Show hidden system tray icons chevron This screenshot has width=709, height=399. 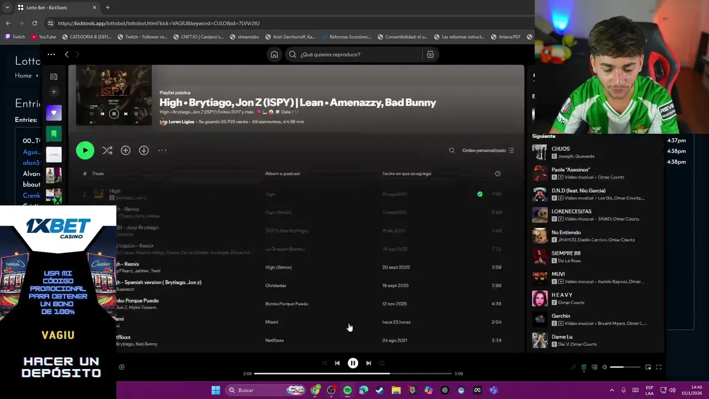pos(612,390)
